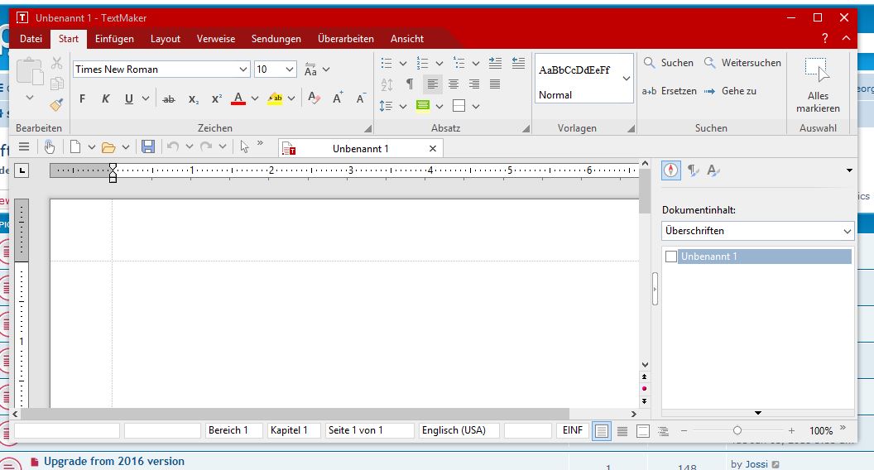Expand the Überschriften dropdown
Image resolution: width=874 pixels, height=470 pixels.
tap(847, 231)
